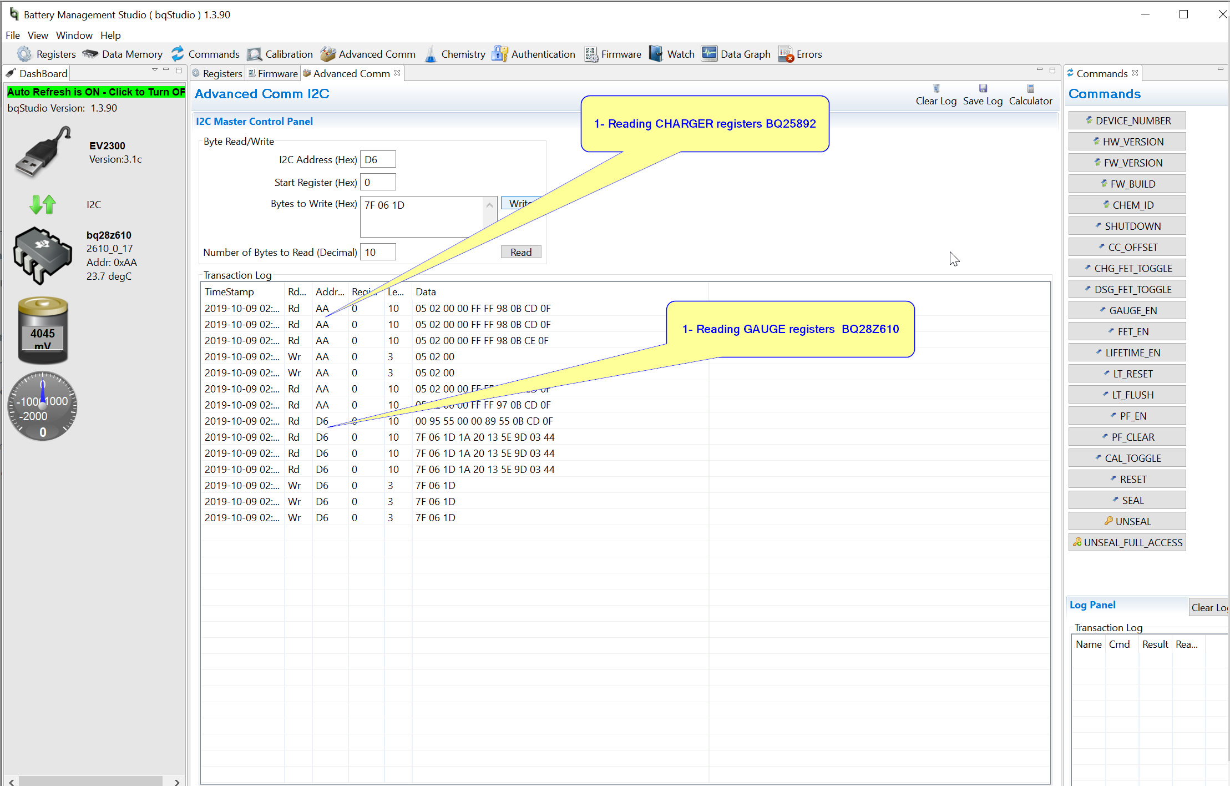
Task: Send the HW_VERSION command
Action: tap(1127, 142)
